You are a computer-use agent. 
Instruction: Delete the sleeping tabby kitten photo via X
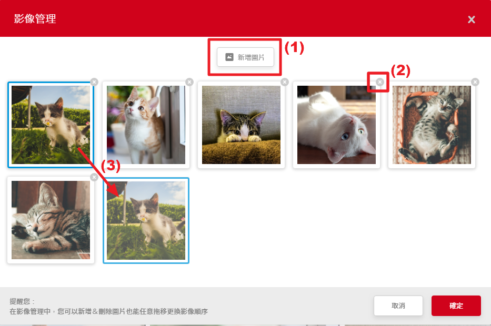coord(94,177)
